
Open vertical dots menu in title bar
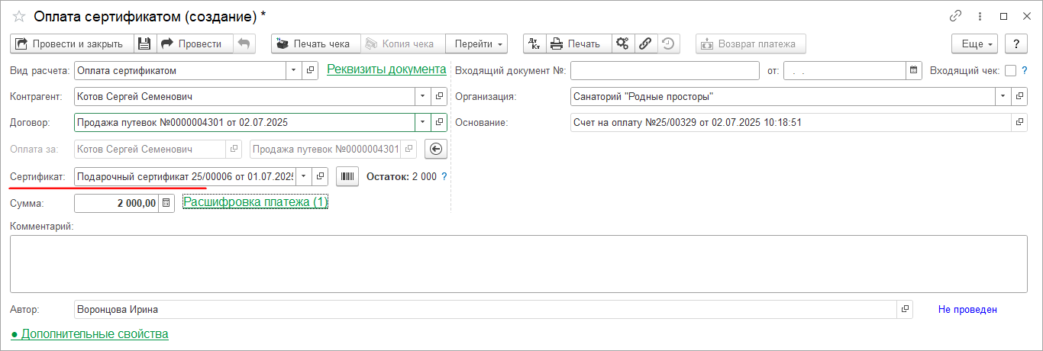(980, 16)
